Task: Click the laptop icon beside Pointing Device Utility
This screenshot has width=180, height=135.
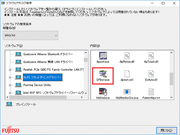Action: [18, 85]
